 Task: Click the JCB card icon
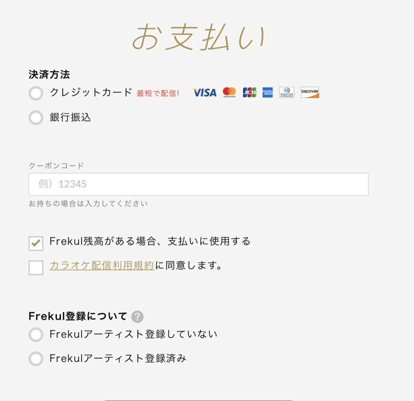pyautogui.click(x=251, y=92)
